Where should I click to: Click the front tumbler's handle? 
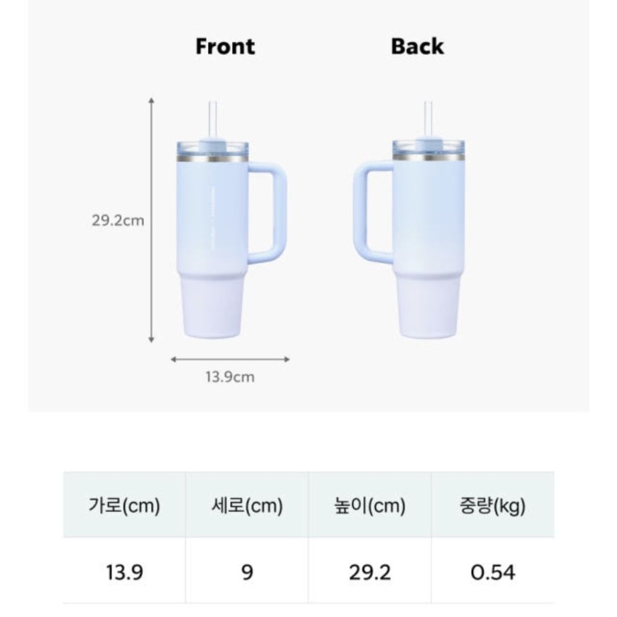pyautogui.click(x=268, y=213)
